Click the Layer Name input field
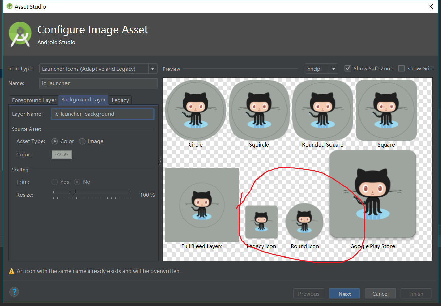The width and height of the screenshot is (441, 306). point(102,114)
